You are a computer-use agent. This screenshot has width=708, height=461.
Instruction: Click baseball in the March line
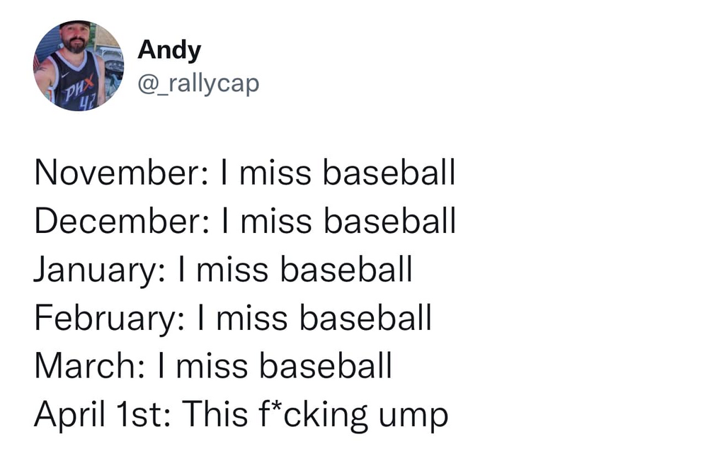tap(325, 365)
